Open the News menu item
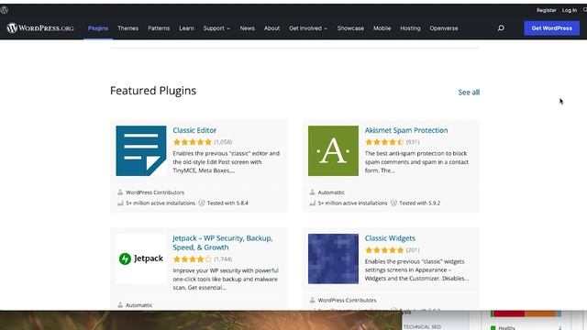 (x=247, y=28)
